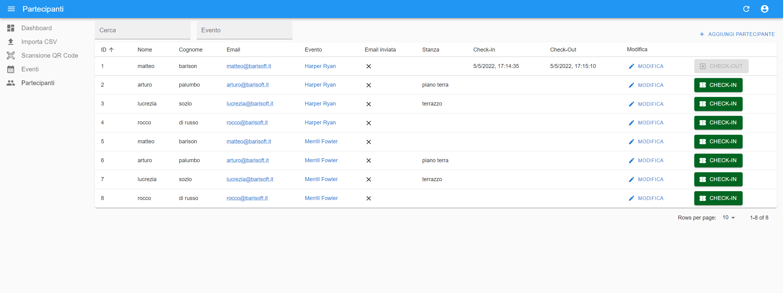Click the Partecipanti page title
783x293 pixels.
coord(43,9)
